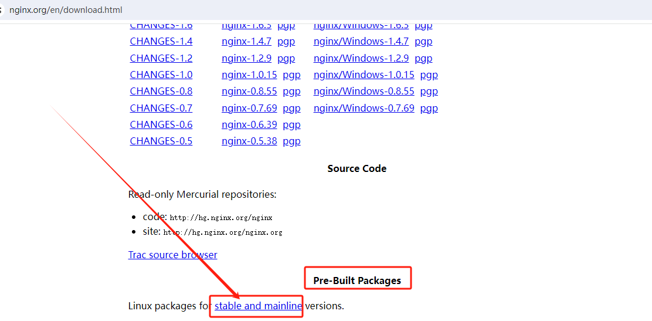Open pgp signature next to nginx/Windows-1.0.15
Image resolution: width=652 pixels, height=321 pixels.
[429, 75]
